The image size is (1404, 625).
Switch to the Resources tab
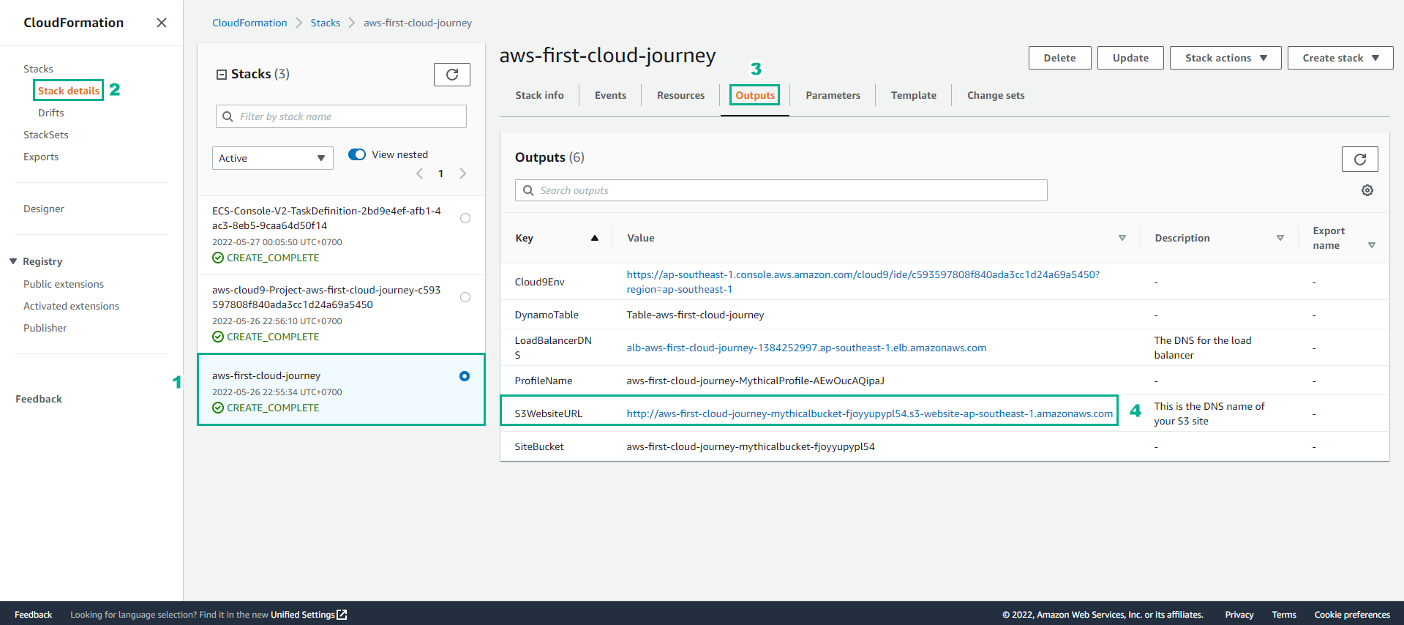(680, 95)
